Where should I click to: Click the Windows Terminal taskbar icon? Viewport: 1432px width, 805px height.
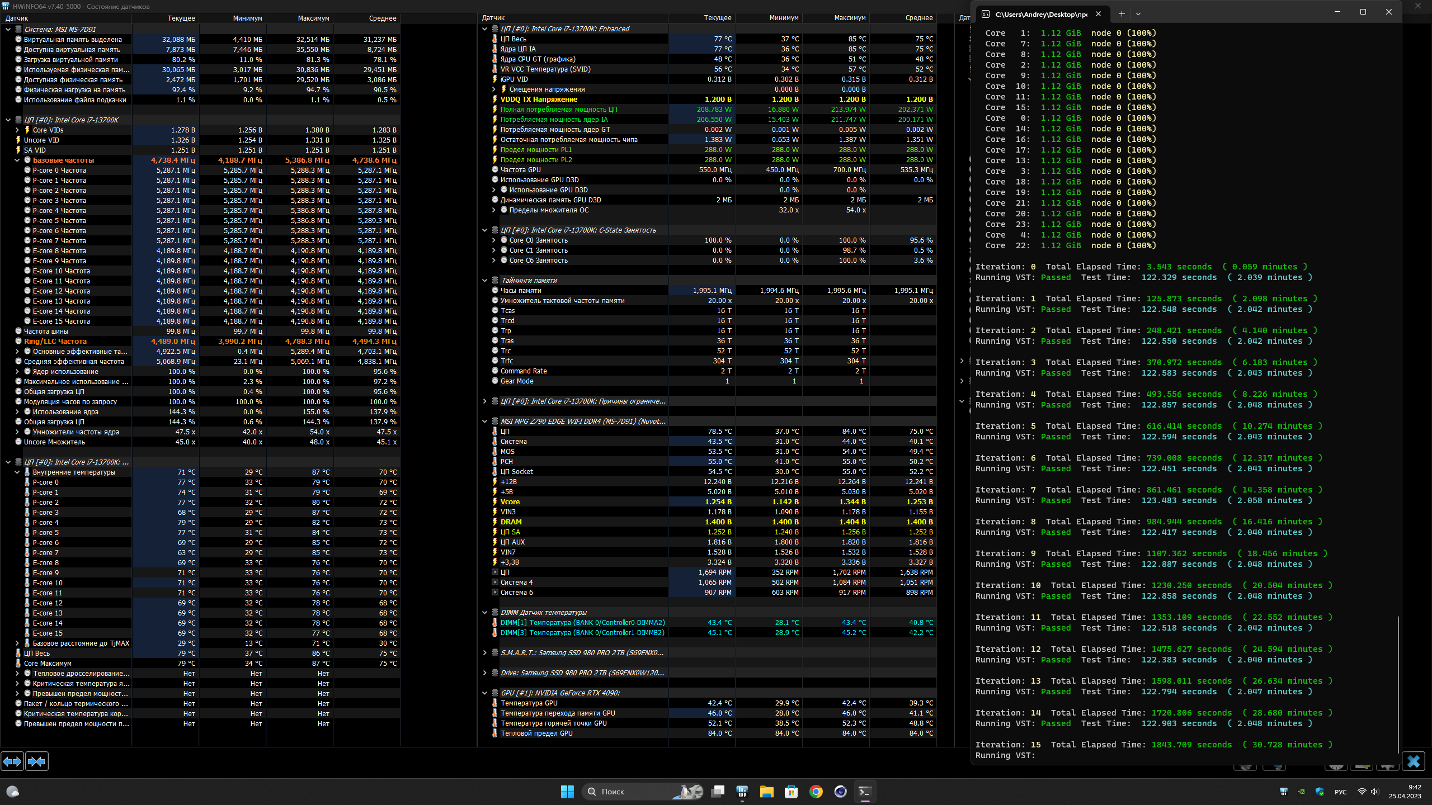865,792
